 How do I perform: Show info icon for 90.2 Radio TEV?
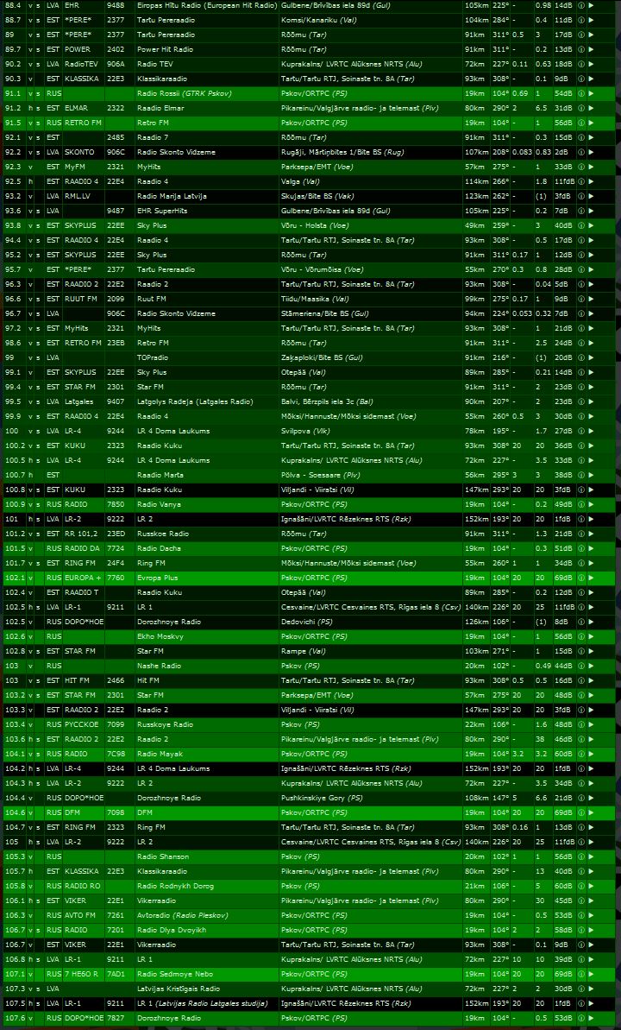[x=581, y=65]
